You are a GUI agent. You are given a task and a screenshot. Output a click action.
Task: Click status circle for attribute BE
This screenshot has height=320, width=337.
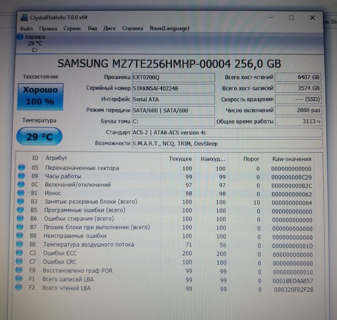[x=20, y=244]
